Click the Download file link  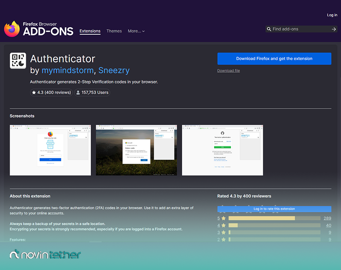point(228,70)
